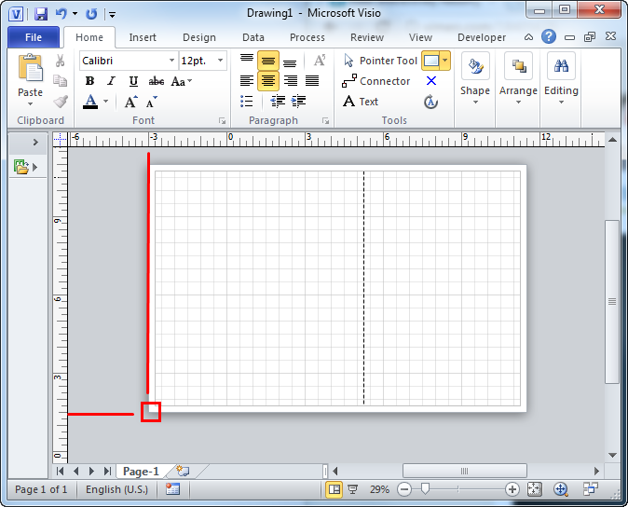The width and height of the screenshot is (628, 507).
Task: Switch to the Design ribbon tab
Action: point(198,37)
